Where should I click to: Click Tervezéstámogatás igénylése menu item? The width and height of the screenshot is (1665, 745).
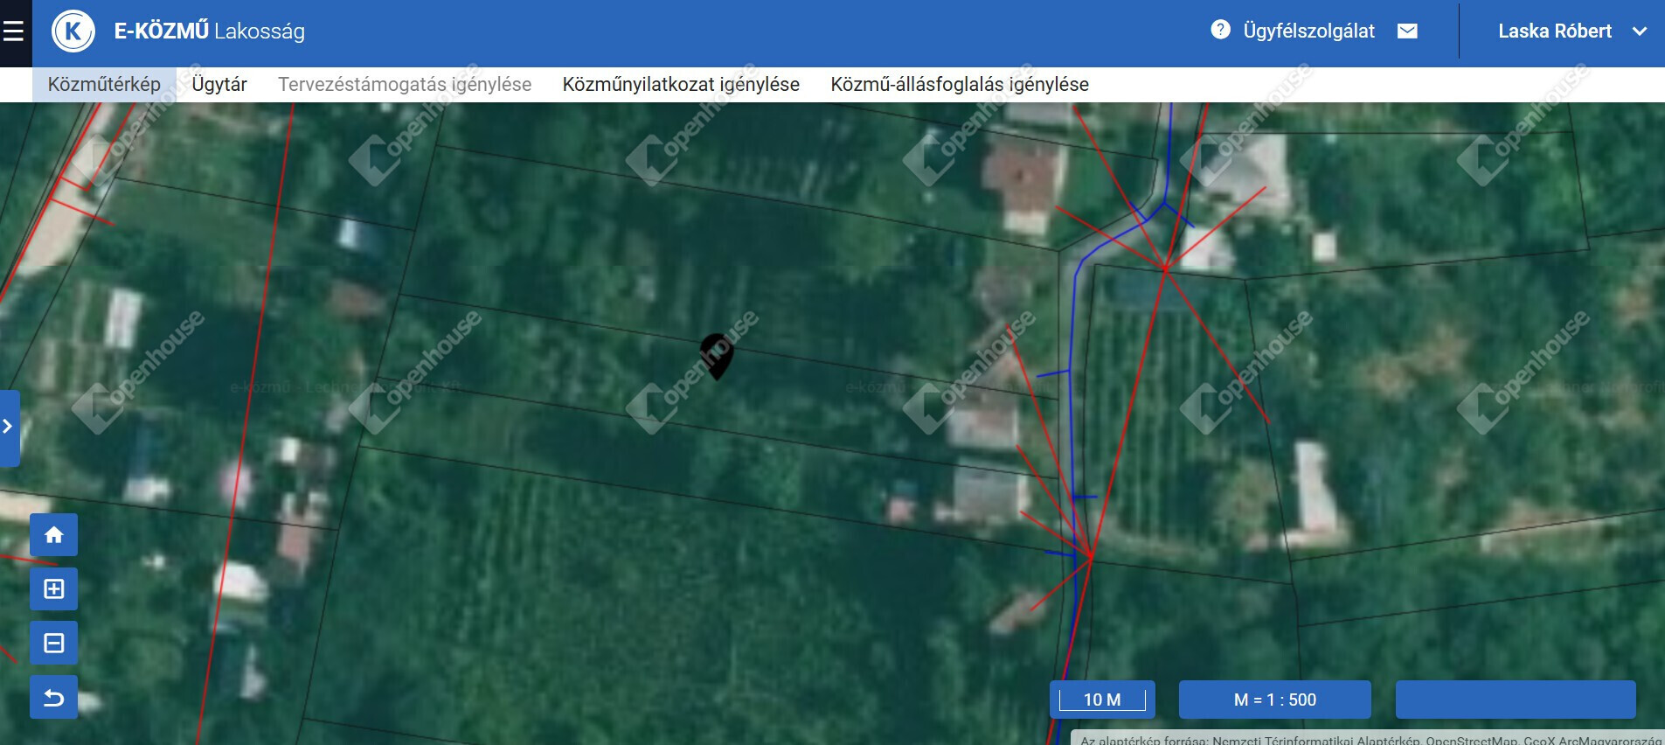click(x=405, y=85)
